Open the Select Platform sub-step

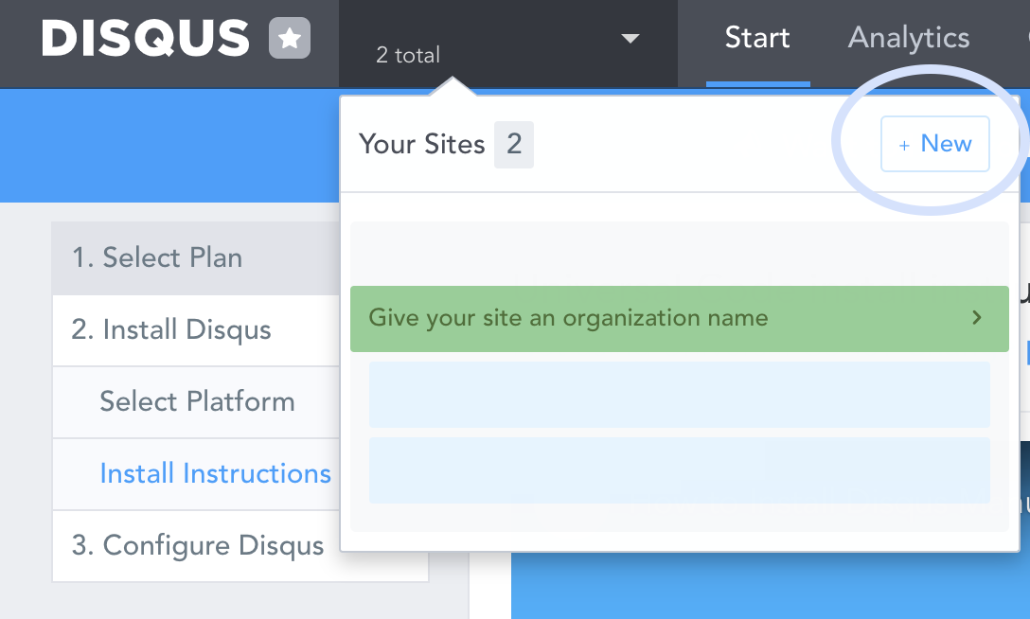196,401
